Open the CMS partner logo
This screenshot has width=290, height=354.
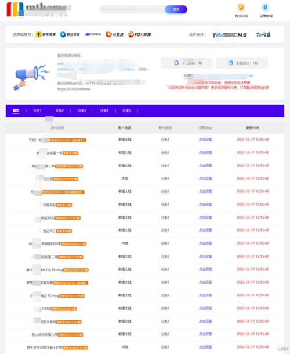click(229, 34)
